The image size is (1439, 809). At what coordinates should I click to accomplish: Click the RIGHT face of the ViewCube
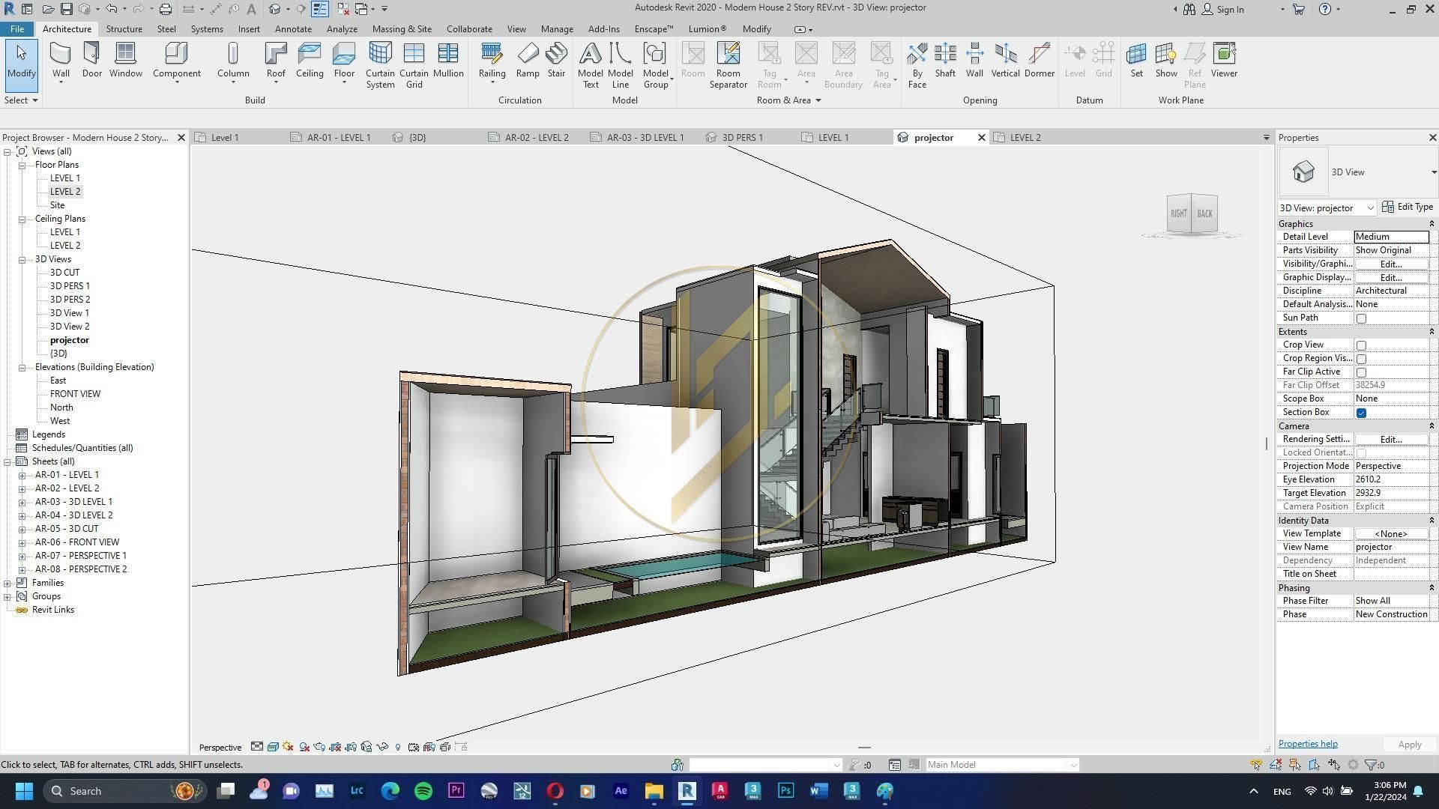click(1178, 214)
